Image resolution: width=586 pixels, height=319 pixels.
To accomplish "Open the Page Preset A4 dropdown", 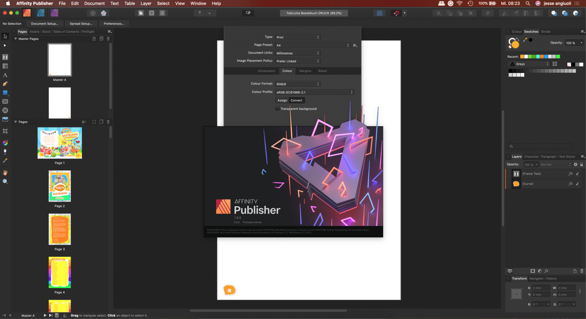I will point(313,45).
